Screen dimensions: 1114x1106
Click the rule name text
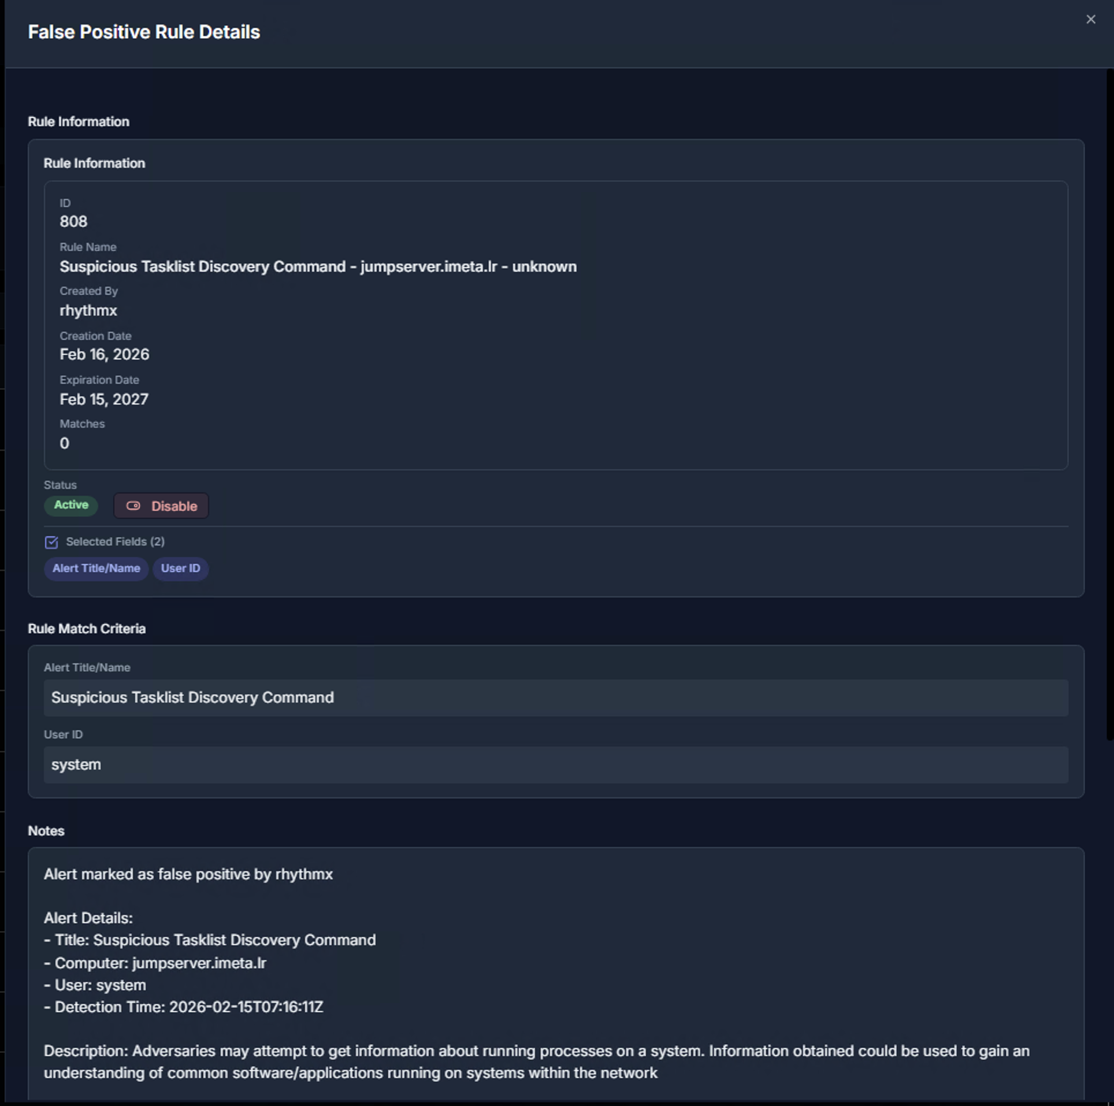coord(318,266)
